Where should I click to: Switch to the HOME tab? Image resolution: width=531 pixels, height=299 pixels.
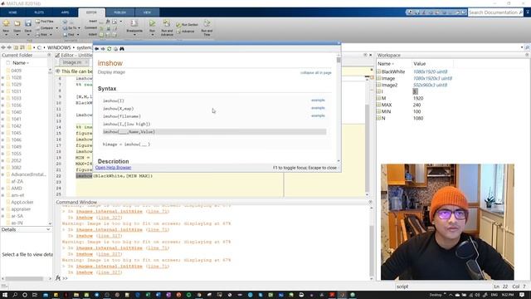point(12,12)
